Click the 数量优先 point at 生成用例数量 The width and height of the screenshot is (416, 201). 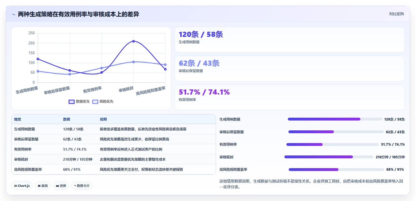[38, 59]
